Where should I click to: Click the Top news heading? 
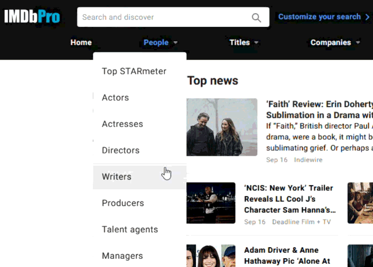click(212, 81)
